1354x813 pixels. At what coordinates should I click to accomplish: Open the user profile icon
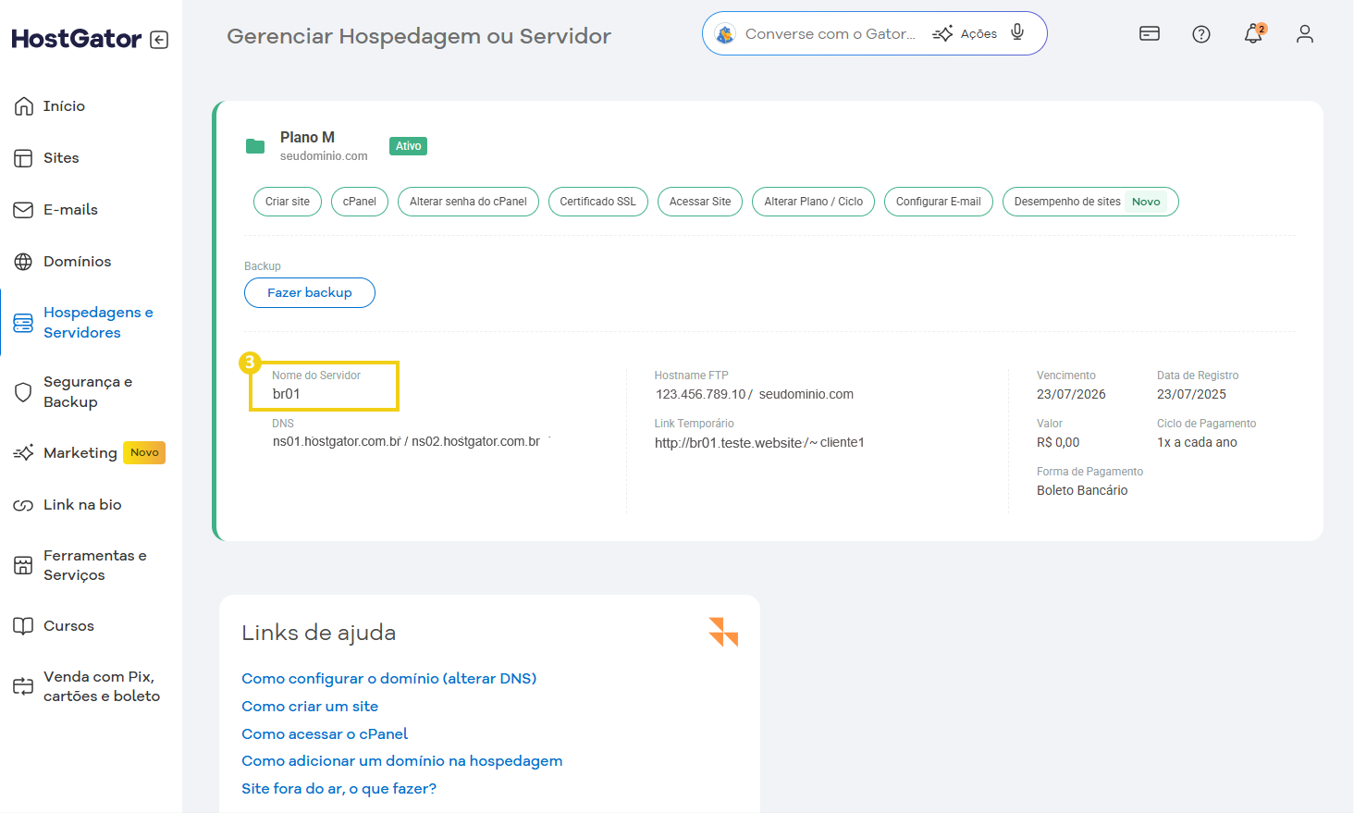(1304, 33)
